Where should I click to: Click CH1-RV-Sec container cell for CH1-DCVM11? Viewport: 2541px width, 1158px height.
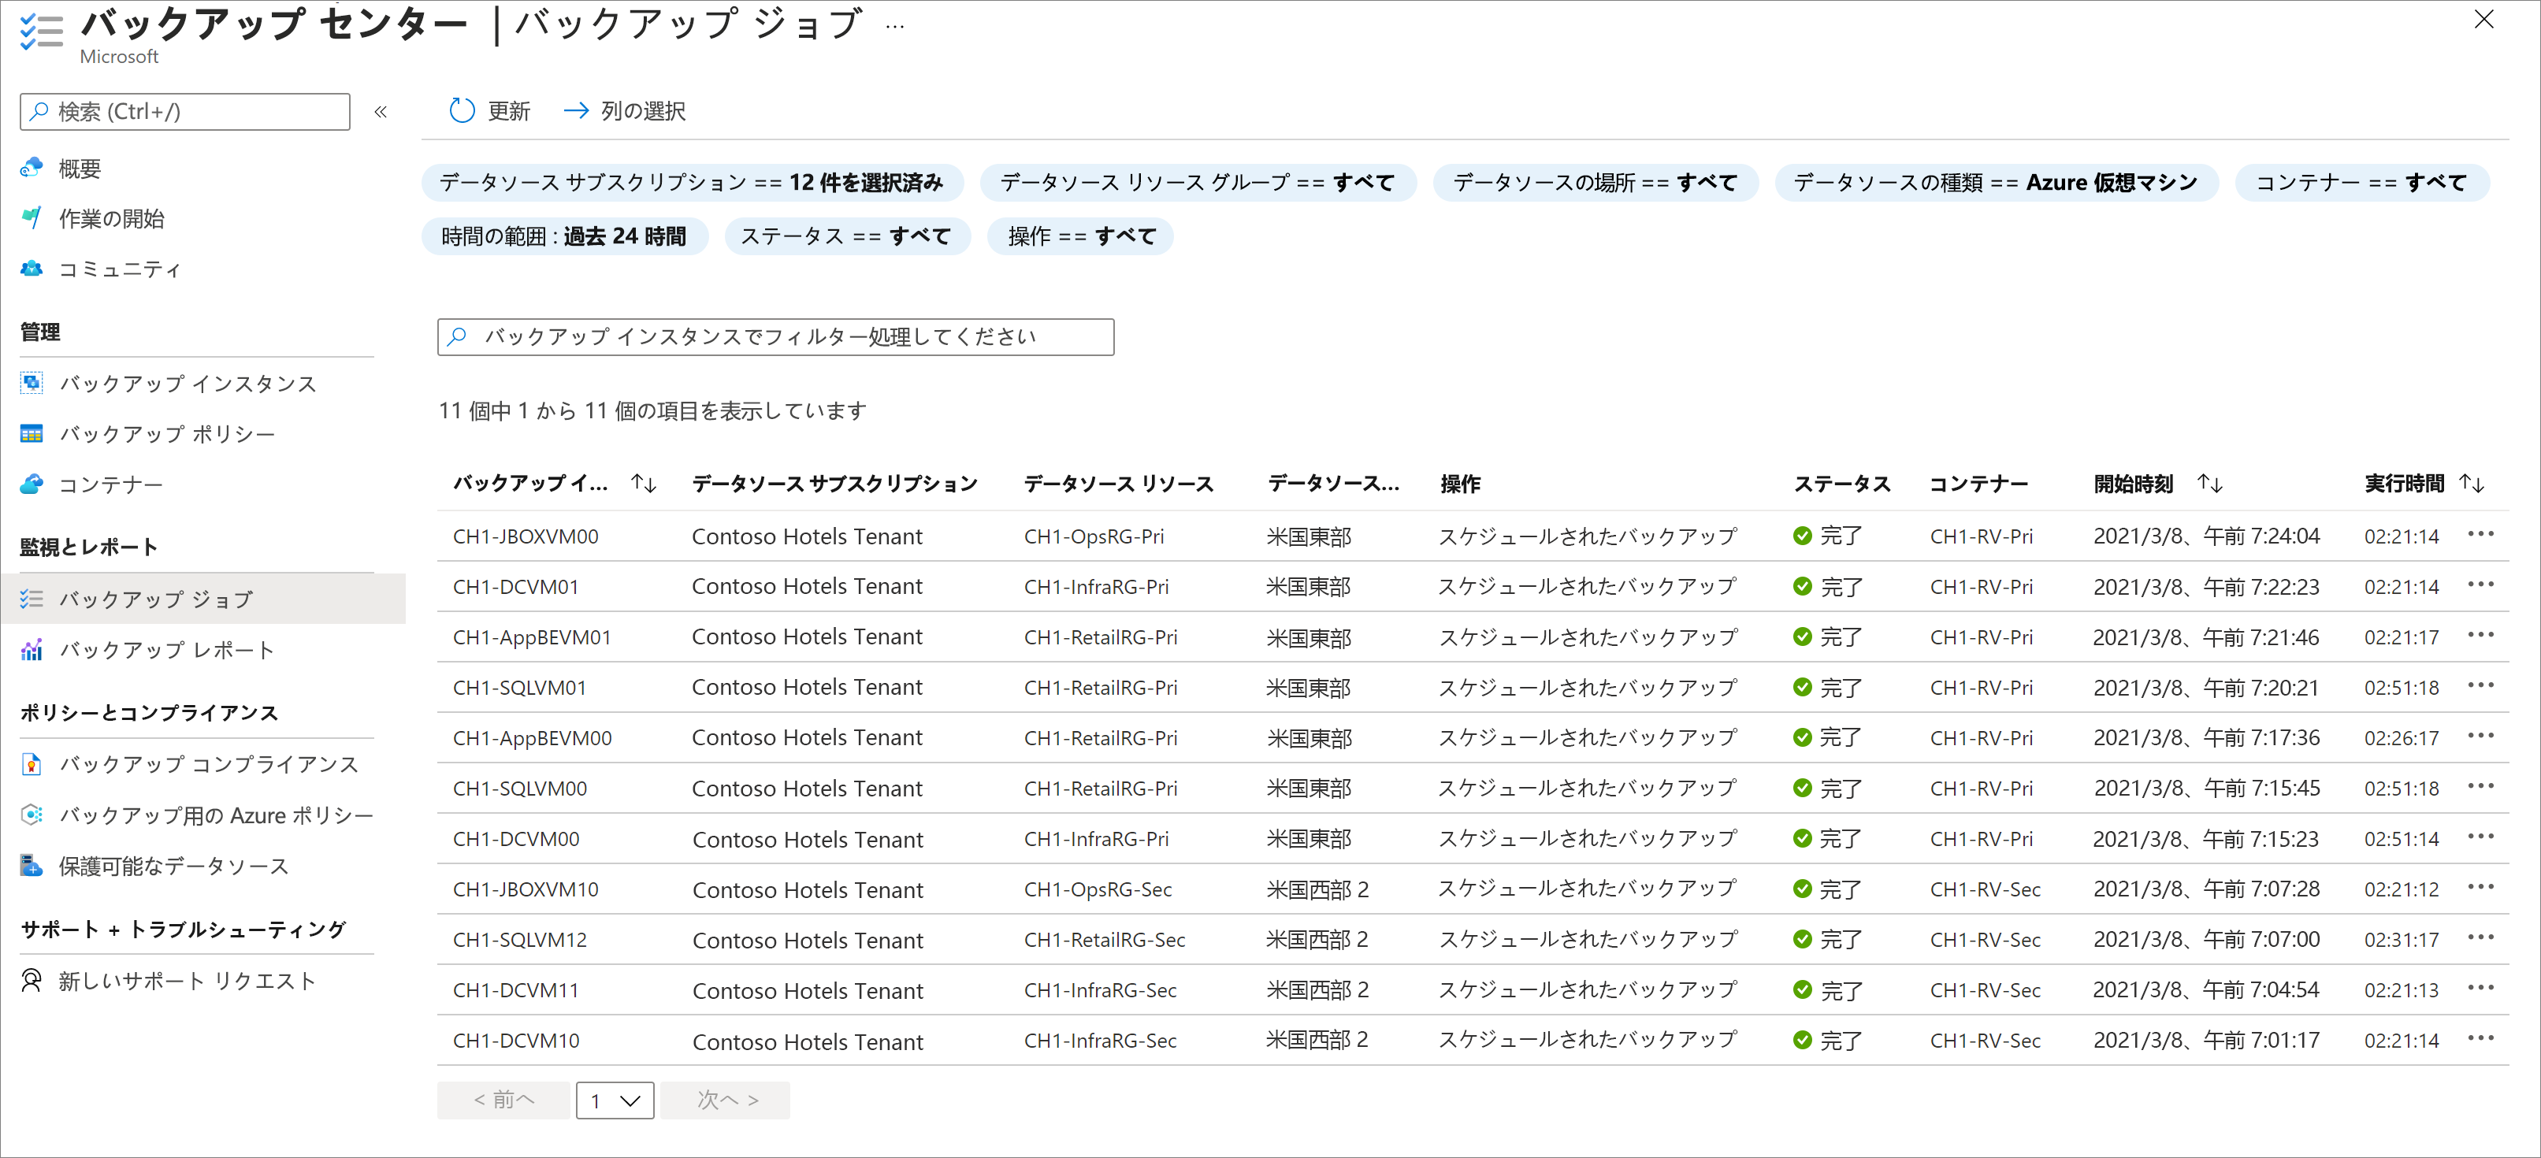[x=1985, y=990]
